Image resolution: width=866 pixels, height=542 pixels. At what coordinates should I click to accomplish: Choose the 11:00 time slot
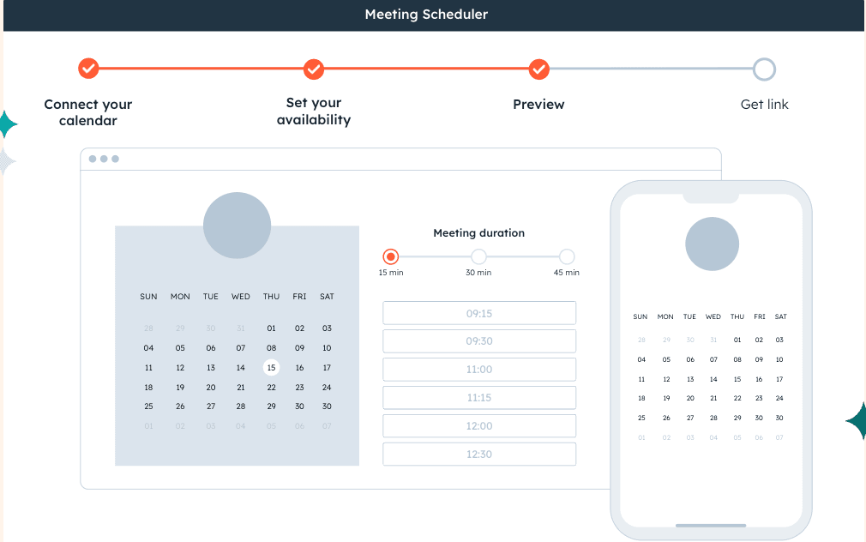coord(479,370)
